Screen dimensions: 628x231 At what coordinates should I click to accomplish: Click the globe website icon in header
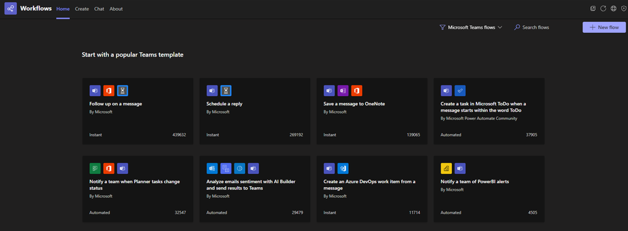614,8
